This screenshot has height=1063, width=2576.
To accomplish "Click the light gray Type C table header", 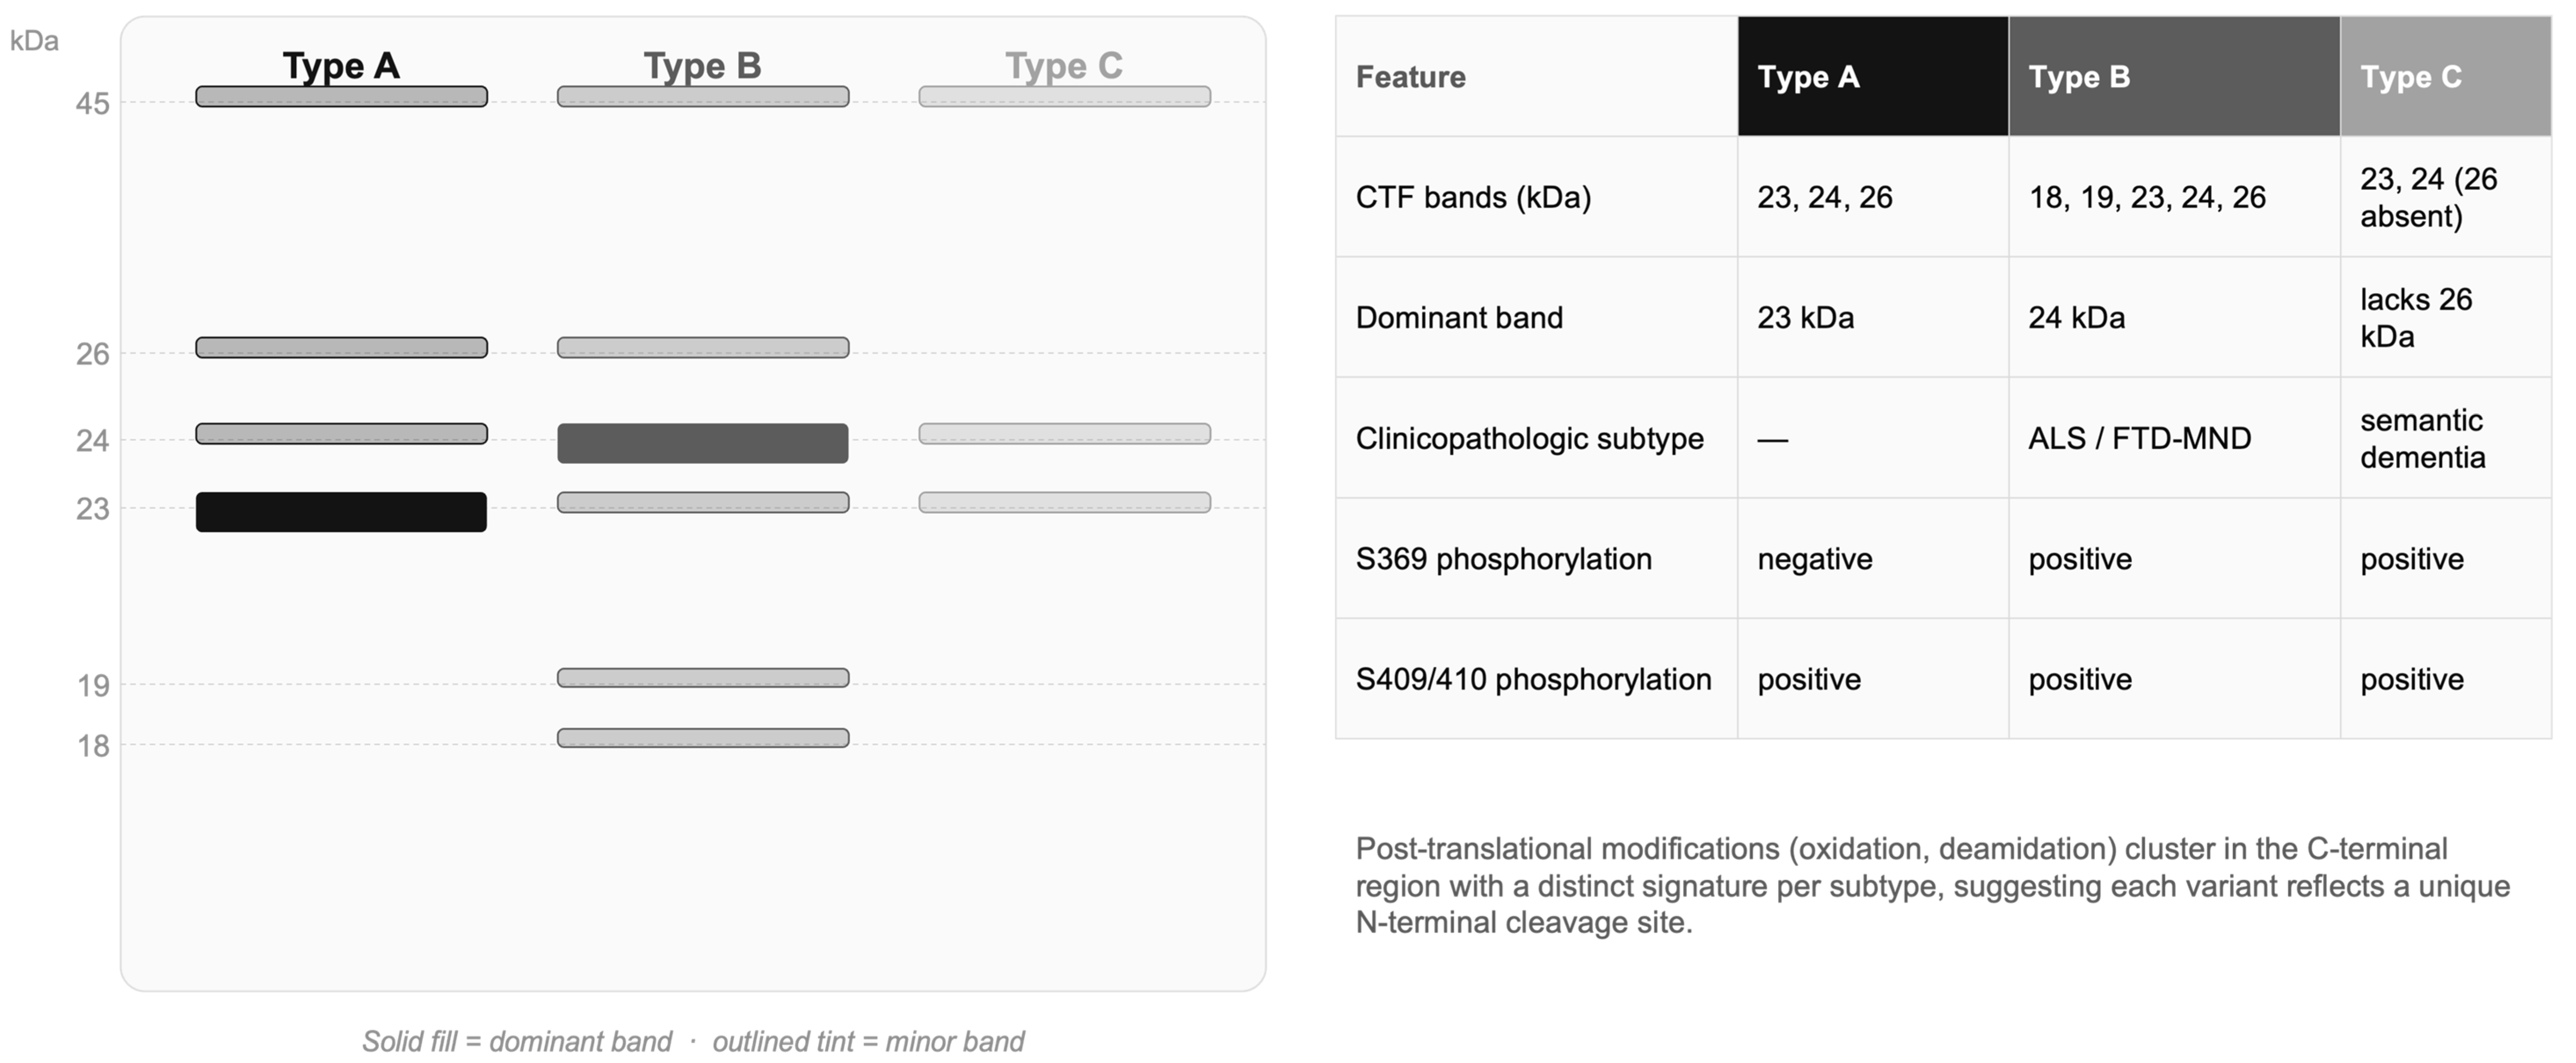I will coord(2446,76).
